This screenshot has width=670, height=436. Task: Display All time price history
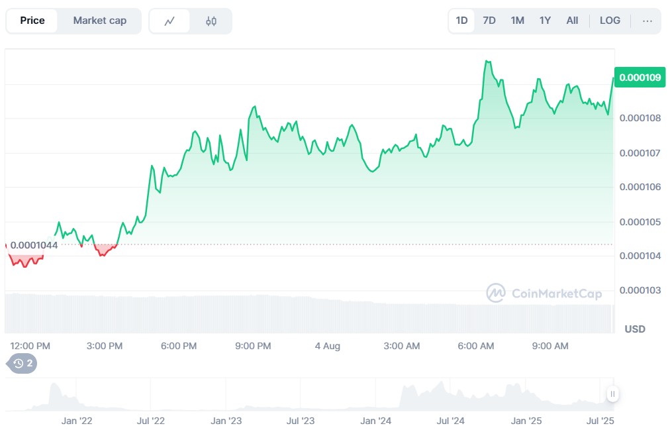572,21
